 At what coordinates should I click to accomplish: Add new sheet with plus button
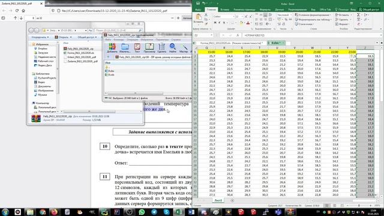click(232, 200)
